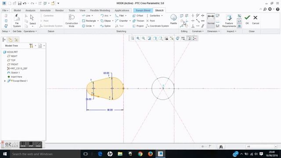
Task: Open File System to get data
Action: click(x=17, y=21)
